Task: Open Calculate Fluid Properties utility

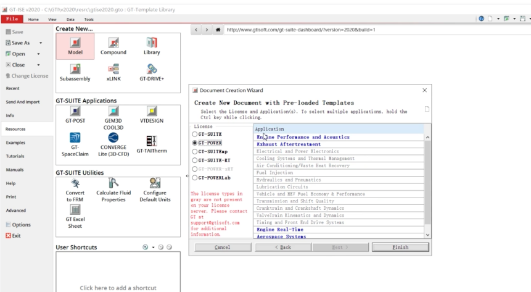Action: pos(113,190)
